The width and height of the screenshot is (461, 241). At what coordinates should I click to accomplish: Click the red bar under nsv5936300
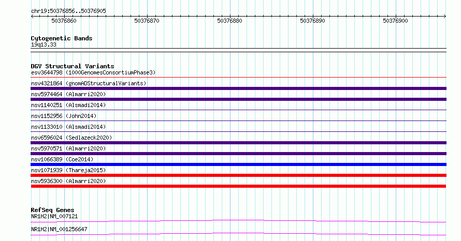[x=238, y=186]
